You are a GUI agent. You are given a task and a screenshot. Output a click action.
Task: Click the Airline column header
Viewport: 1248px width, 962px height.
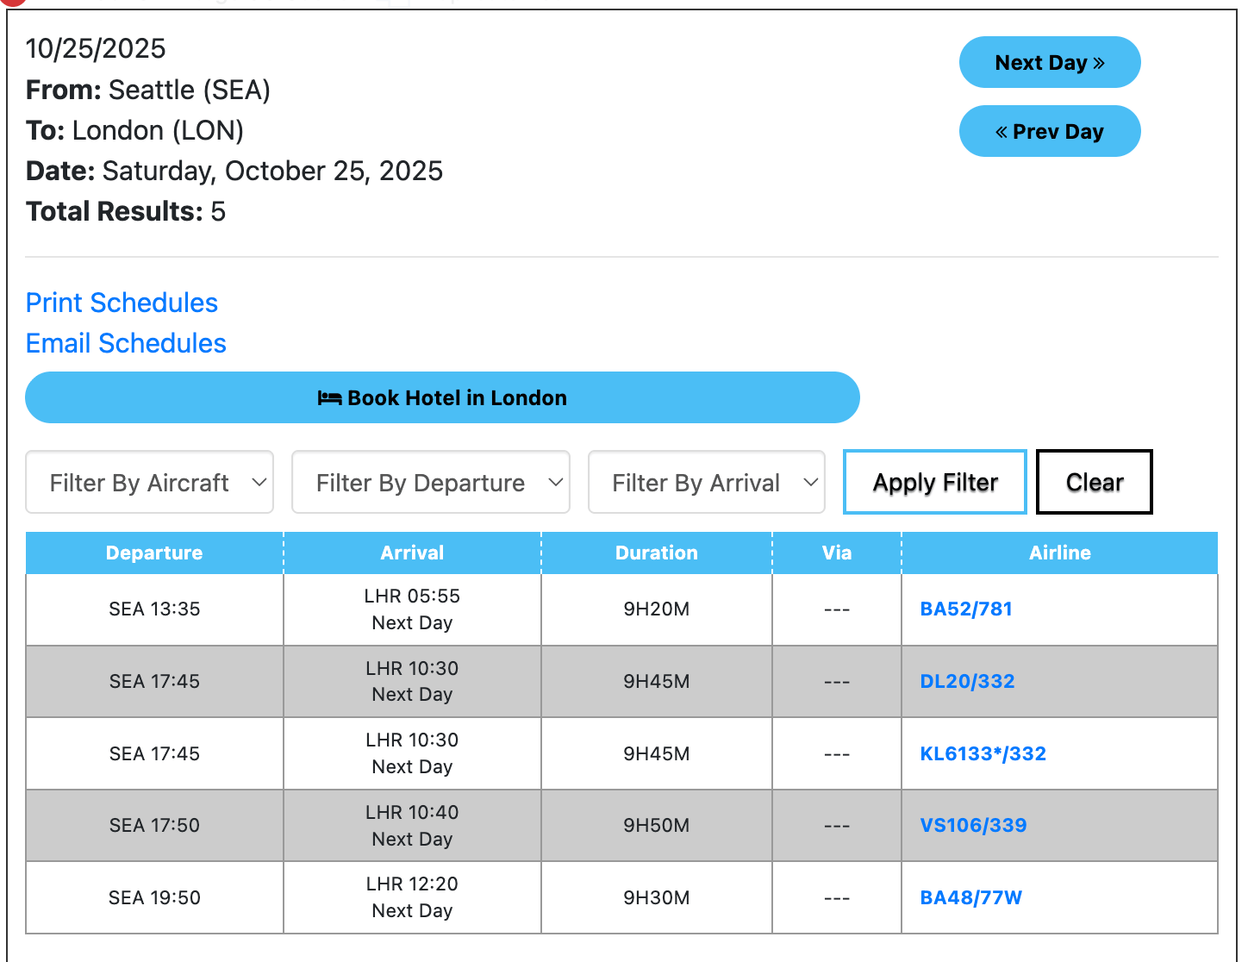[1059, 553]
